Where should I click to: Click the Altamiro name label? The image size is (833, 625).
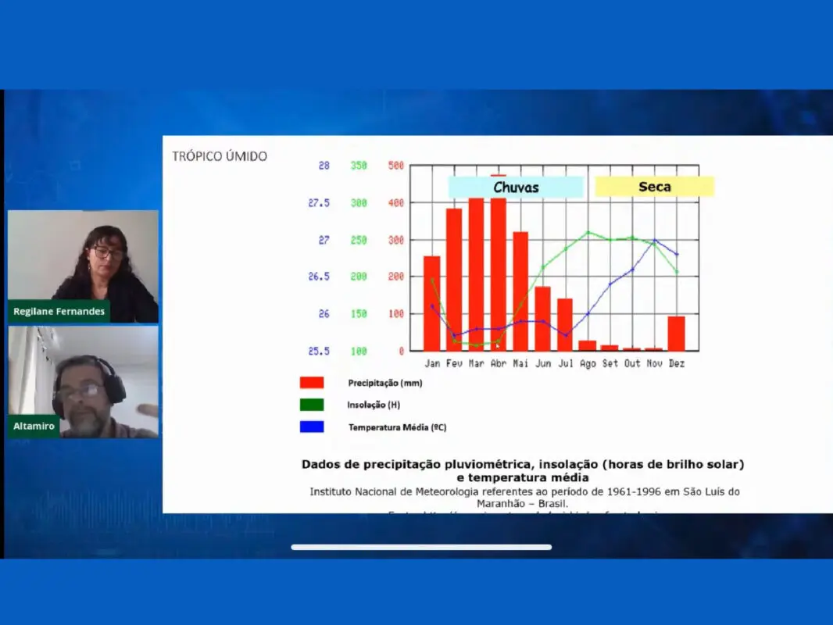point(34,426)
